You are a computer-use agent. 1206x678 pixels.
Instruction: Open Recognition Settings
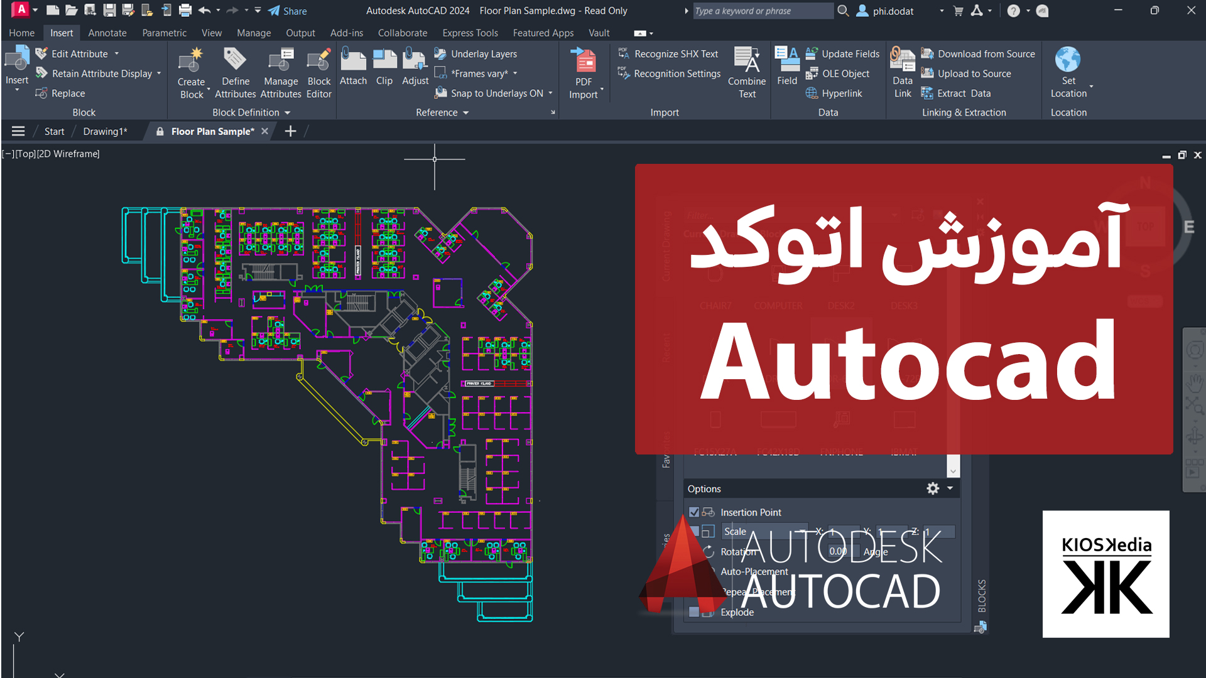tap(669, 73)
